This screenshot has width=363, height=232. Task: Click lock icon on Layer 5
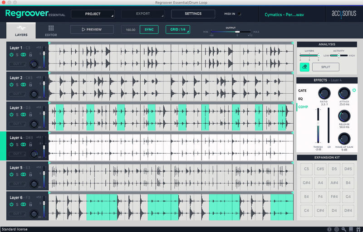click(30, 174)
